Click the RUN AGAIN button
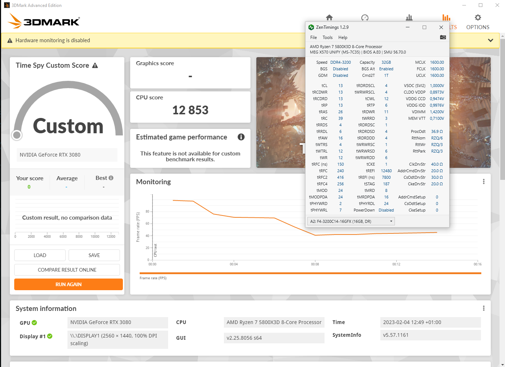The width and height of the screenshot is (505, 367). [x=69, y=284]
